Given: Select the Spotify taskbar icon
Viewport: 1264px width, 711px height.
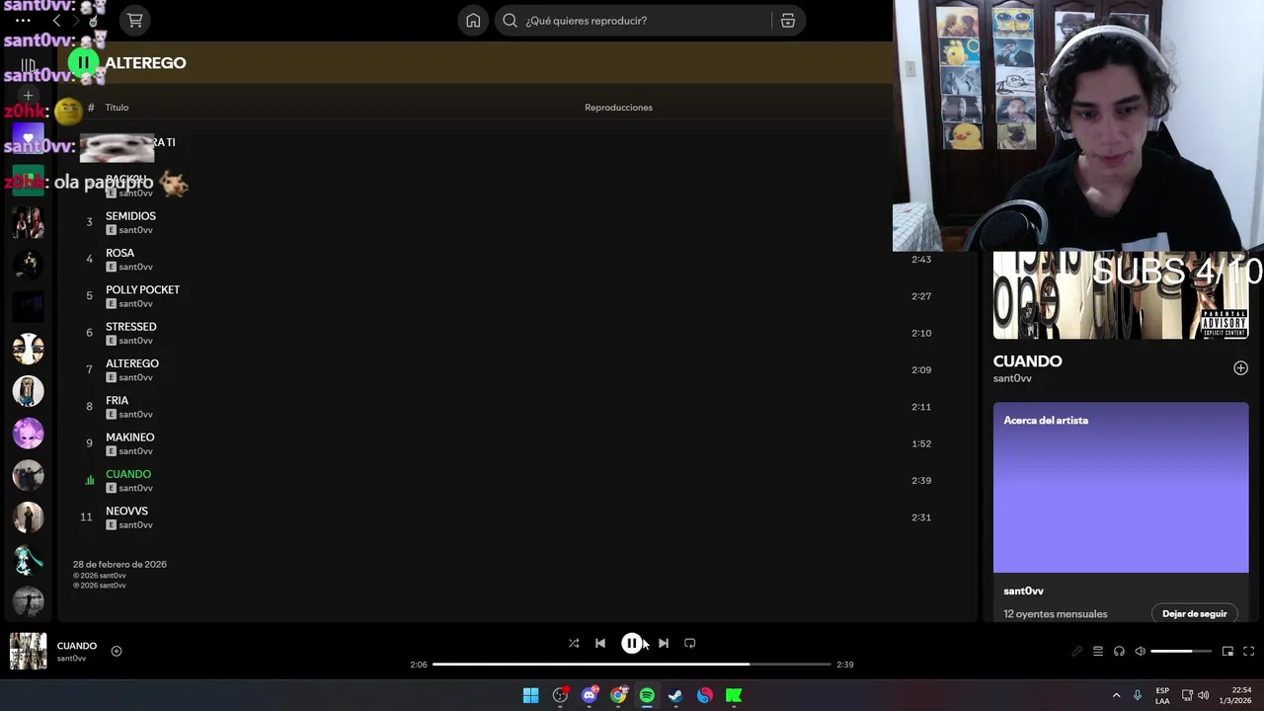Looking at the screenshot, I should pos(647,695).
